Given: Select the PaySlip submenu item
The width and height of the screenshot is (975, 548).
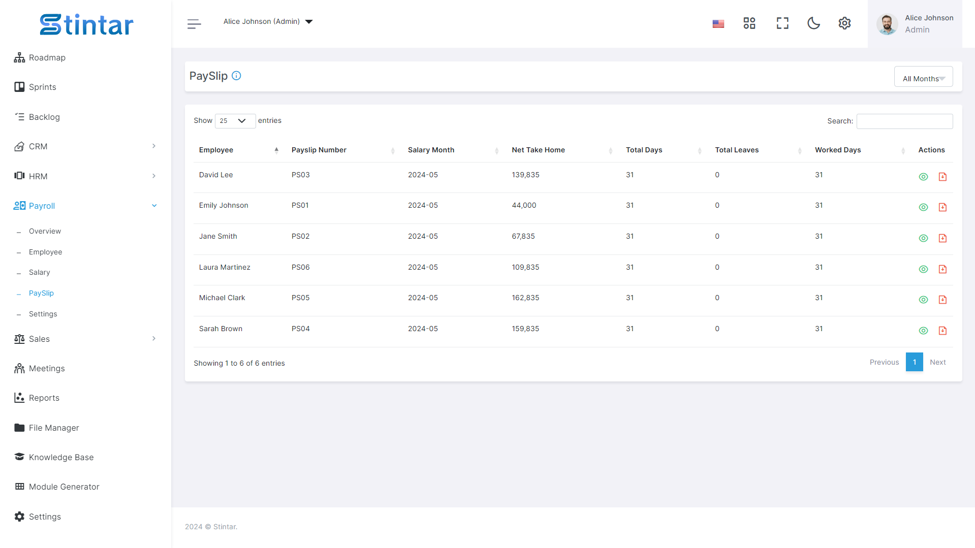Looking at the screenshot, I should 41,293.
